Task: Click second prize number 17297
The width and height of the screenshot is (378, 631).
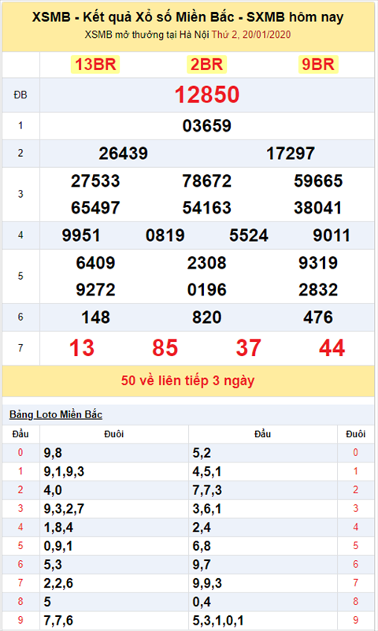Action: tap(291, 154)
